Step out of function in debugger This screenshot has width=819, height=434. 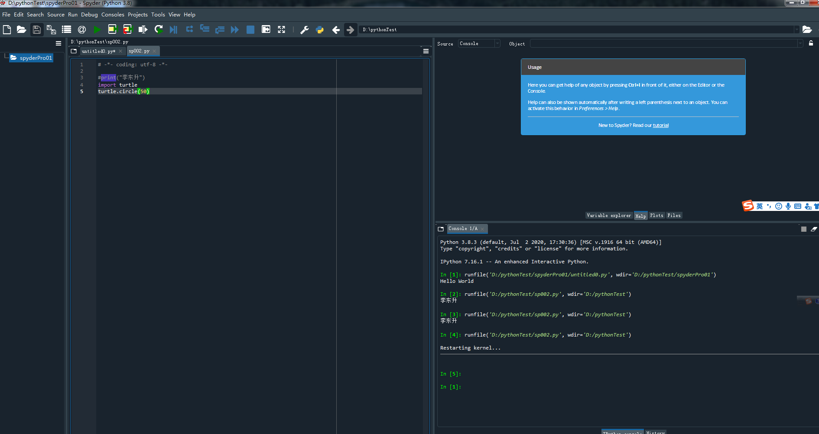point(220,29)
